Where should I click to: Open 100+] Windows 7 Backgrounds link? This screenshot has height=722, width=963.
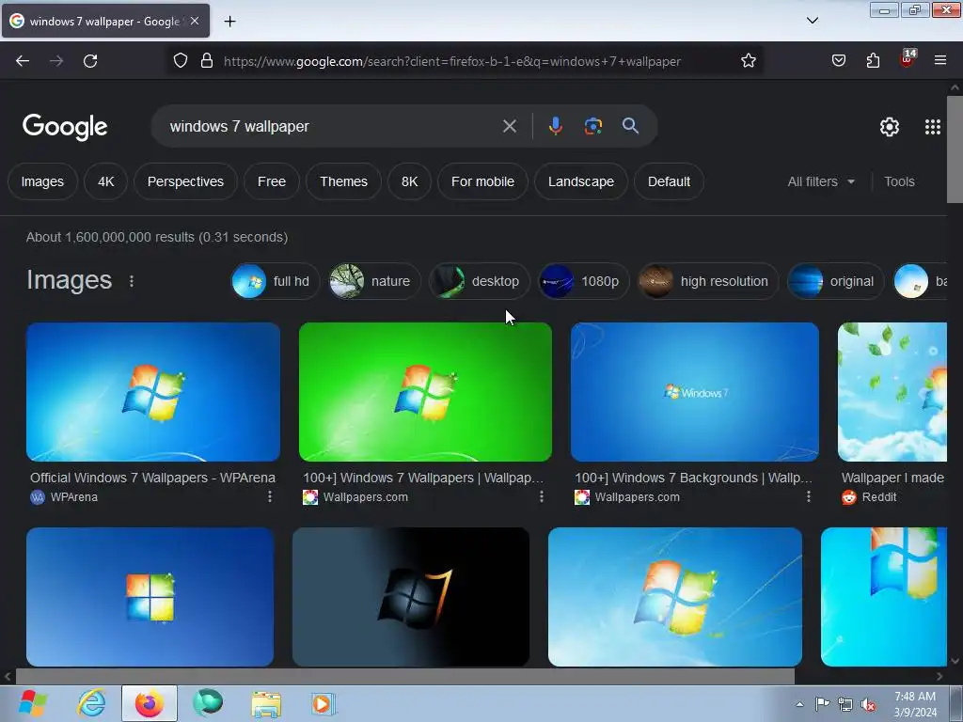point(693,478)
